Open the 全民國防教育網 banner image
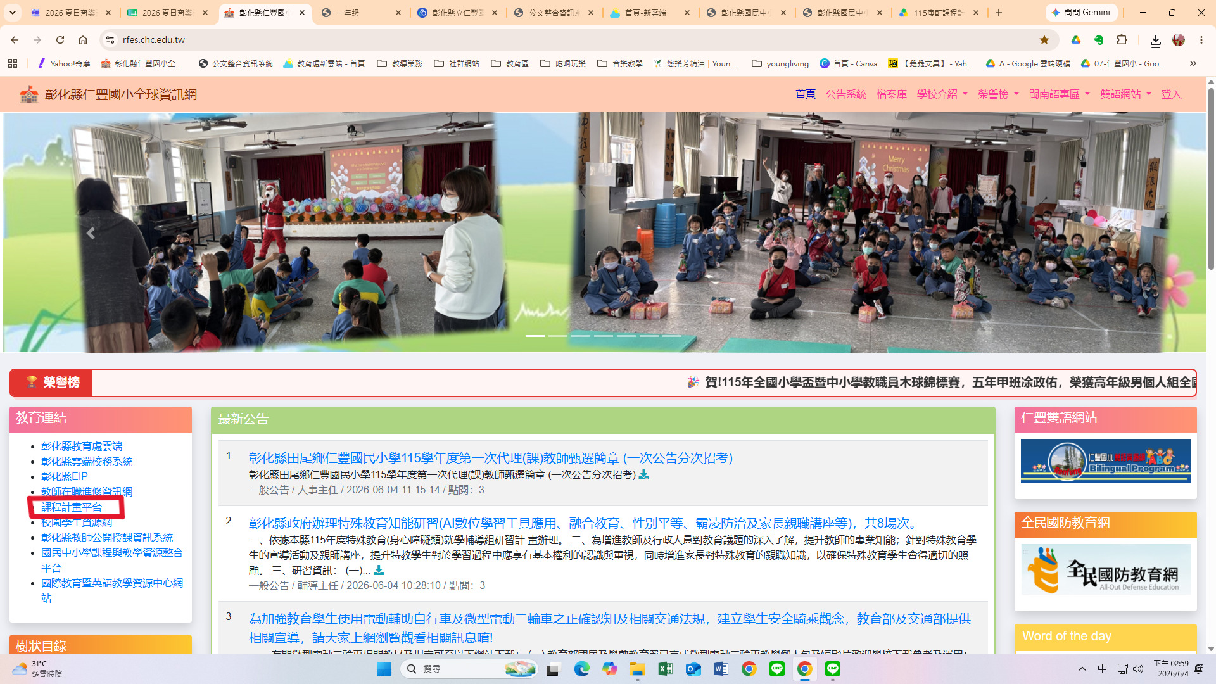Screen dimensions: 1216x684 1106,569
